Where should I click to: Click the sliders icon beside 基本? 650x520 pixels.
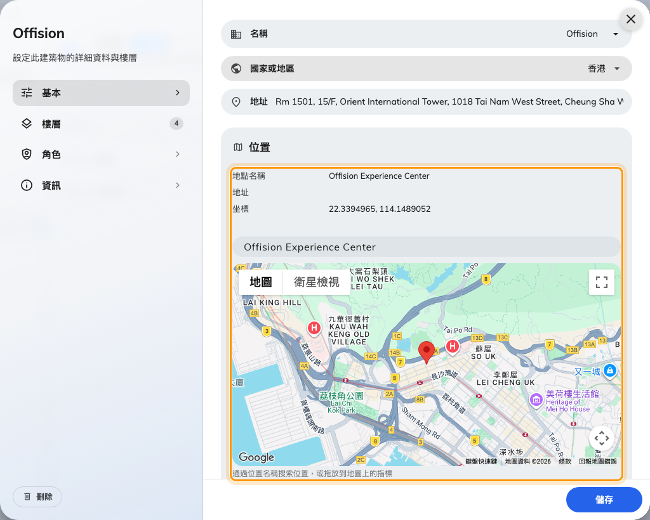[27, 93]
